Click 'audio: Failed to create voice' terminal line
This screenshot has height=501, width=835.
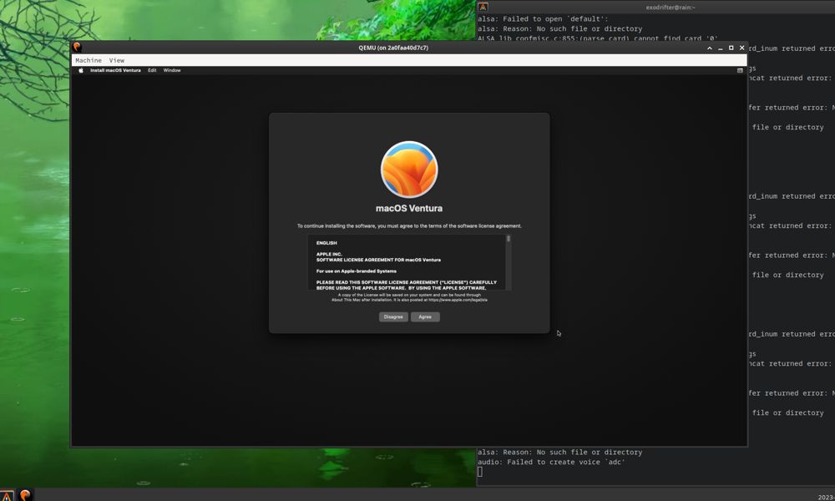click(x=551, y=462)
